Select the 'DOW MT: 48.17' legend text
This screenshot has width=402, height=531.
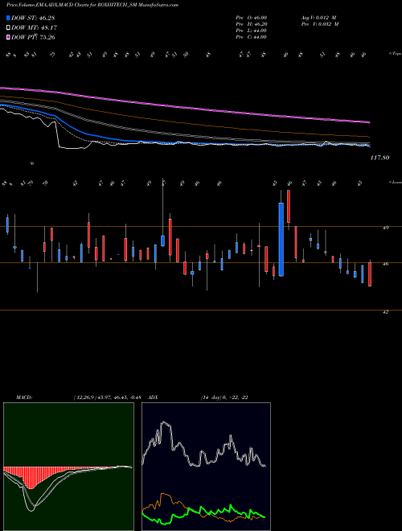[34, 28]
